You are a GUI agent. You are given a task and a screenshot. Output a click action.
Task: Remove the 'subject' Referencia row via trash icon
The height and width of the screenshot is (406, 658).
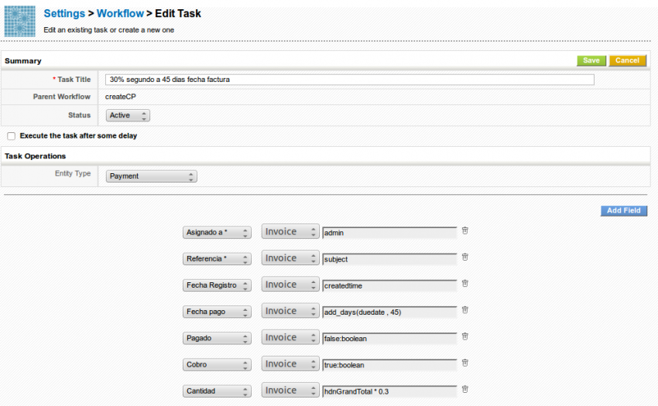465,257
